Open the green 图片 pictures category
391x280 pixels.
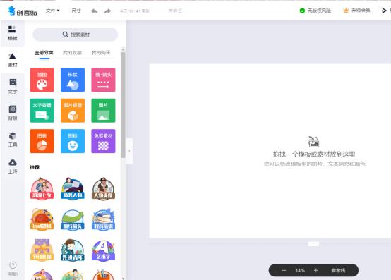pyautogui.click(x=103, y=110)
